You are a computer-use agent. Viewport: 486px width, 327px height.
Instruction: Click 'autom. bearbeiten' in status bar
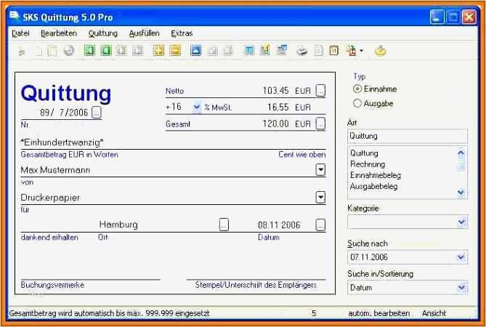tap(378, 313)
